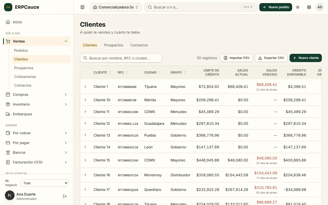Expand the Compras section chevron
The width and height of the screenshot is (328, 205).
[x=66, y=95]
